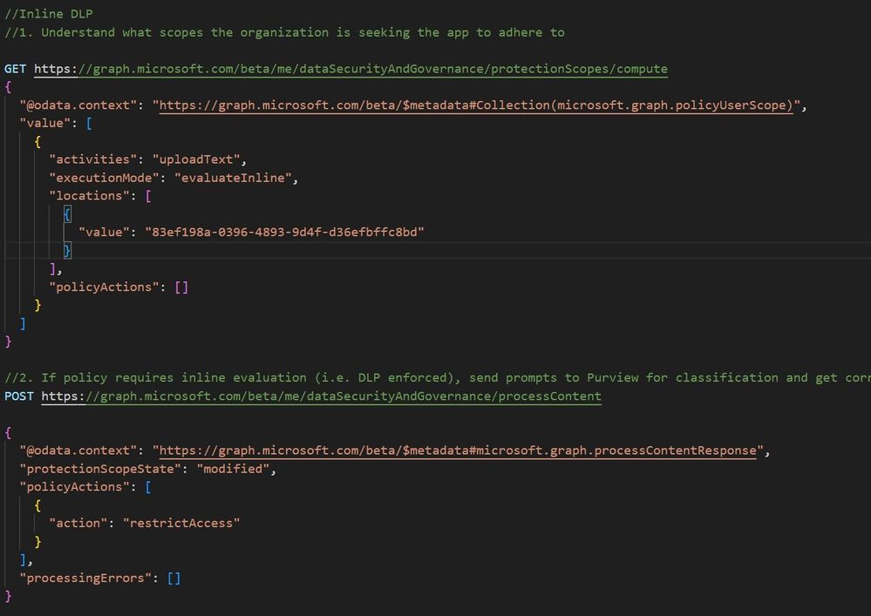Click the comment starting with //2. If policy
The image size is (871, 616).
[437, 378]
